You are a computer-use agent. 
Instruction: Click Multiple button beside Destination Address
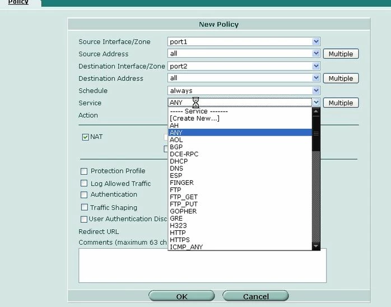341,78
